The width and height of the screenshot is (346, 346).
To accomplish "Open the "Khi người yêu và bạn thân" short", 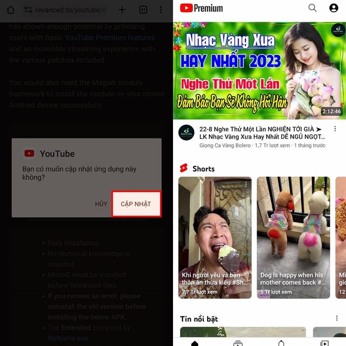I will tap(215, 238).
